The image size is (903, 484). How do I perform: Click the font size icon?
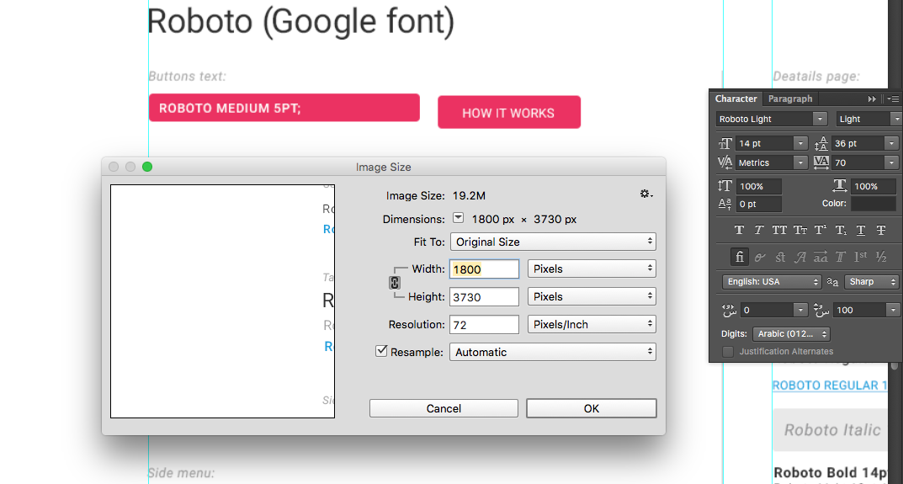coord(725,143)
